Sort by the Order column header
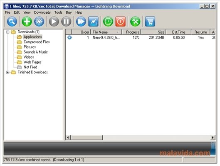This screenshot has height=166, width=220. [81, 32]
